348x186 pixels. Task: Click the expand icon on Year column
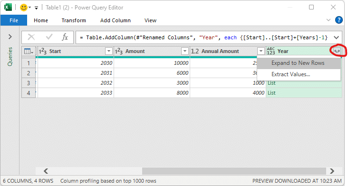pyautogui.click(x=337, y=51)
